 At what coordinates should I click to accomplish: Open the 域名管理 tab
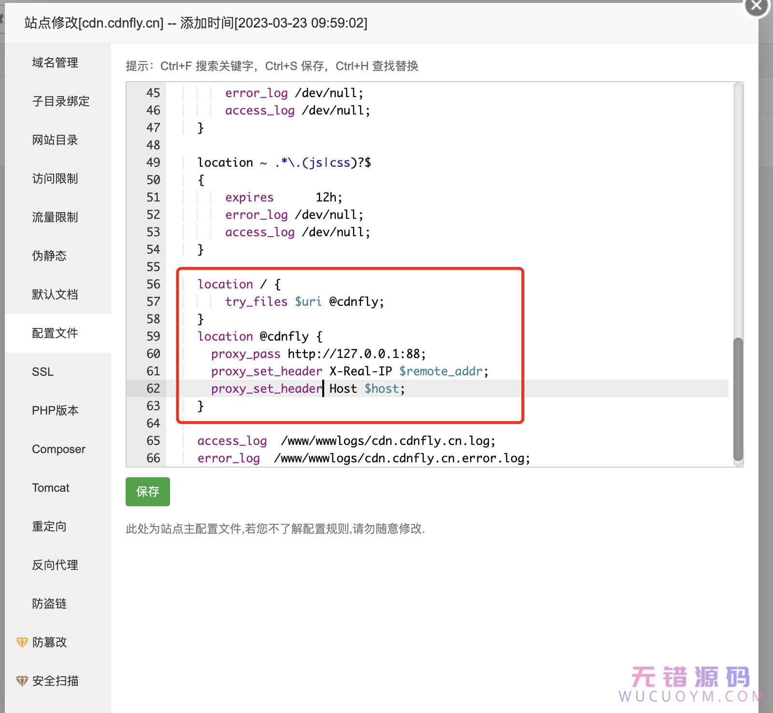(x=55, y=63)
